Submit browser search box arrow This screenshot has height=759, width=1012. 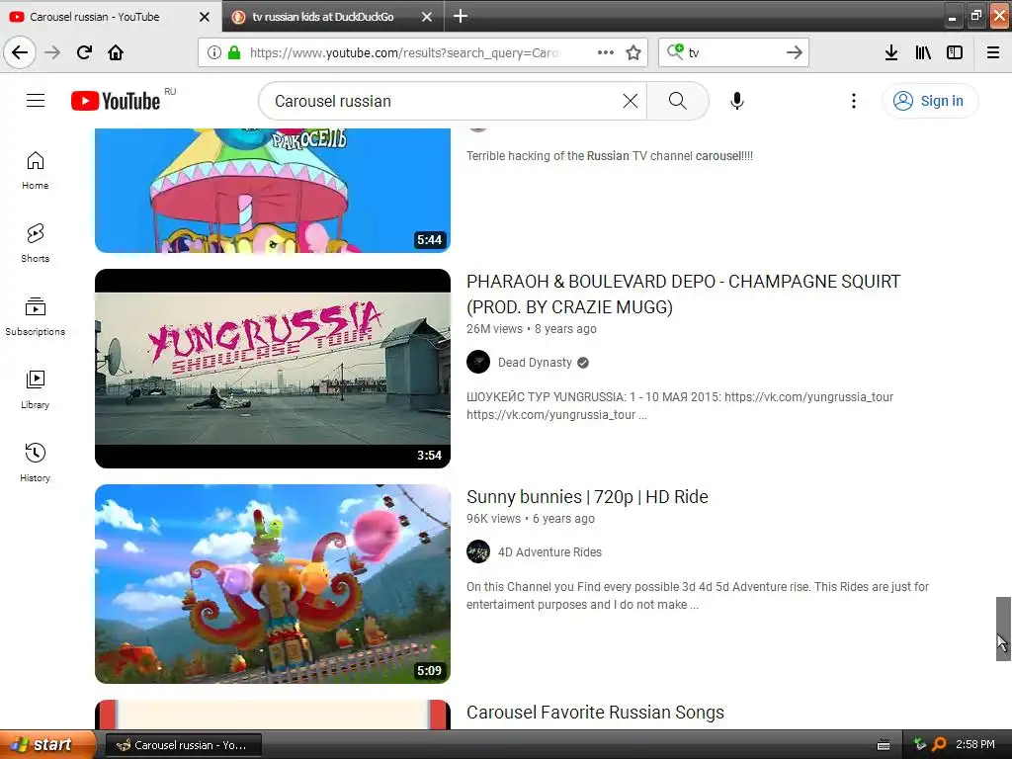795,52
